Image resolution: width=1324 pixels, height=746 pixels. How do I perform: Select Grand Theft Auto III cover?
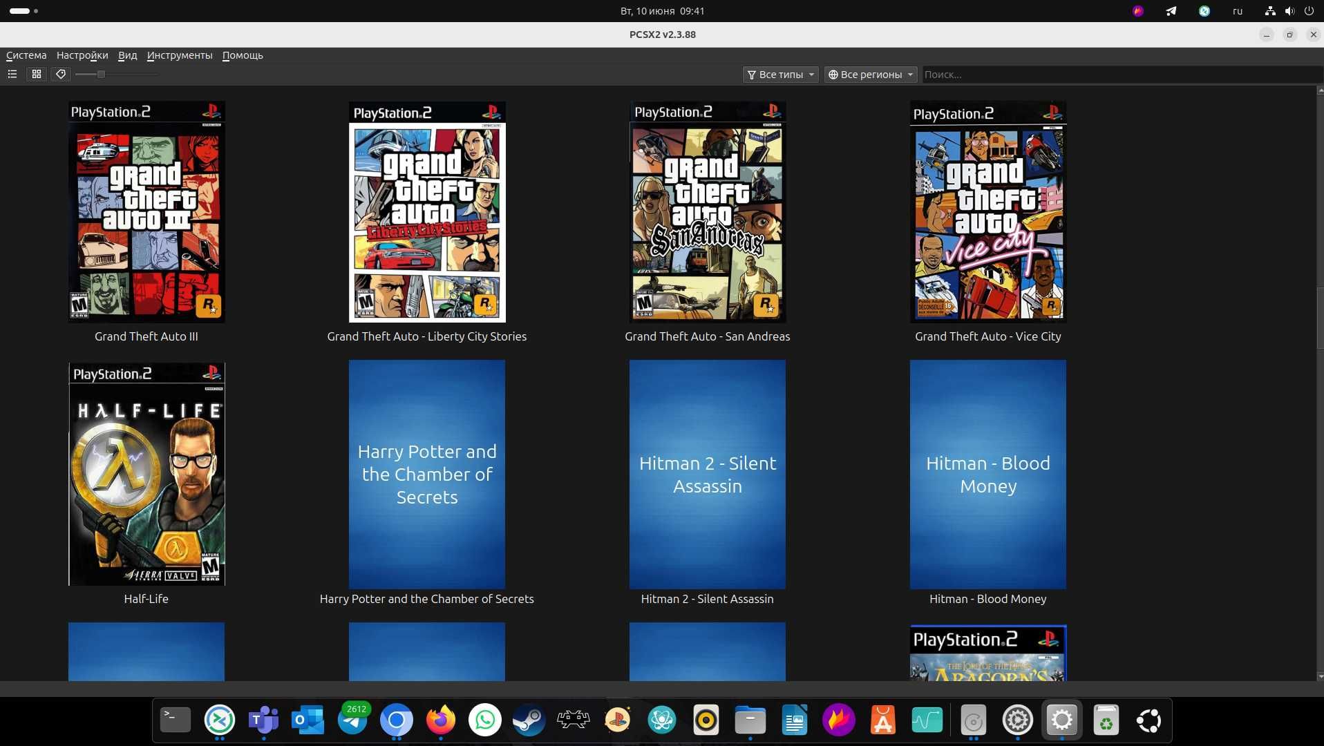coord(146,212)
